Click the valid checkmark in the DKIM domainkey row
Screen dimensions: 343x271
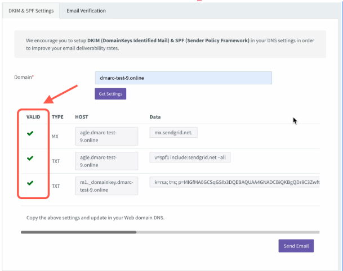click(30, 183)
